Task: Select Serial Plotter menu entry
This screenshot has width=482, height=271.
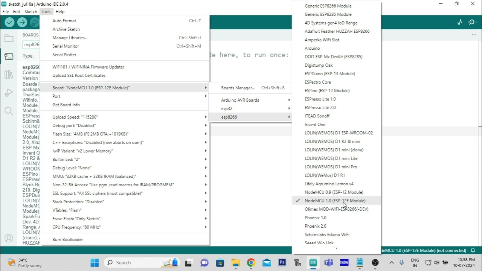Action: 125,55
